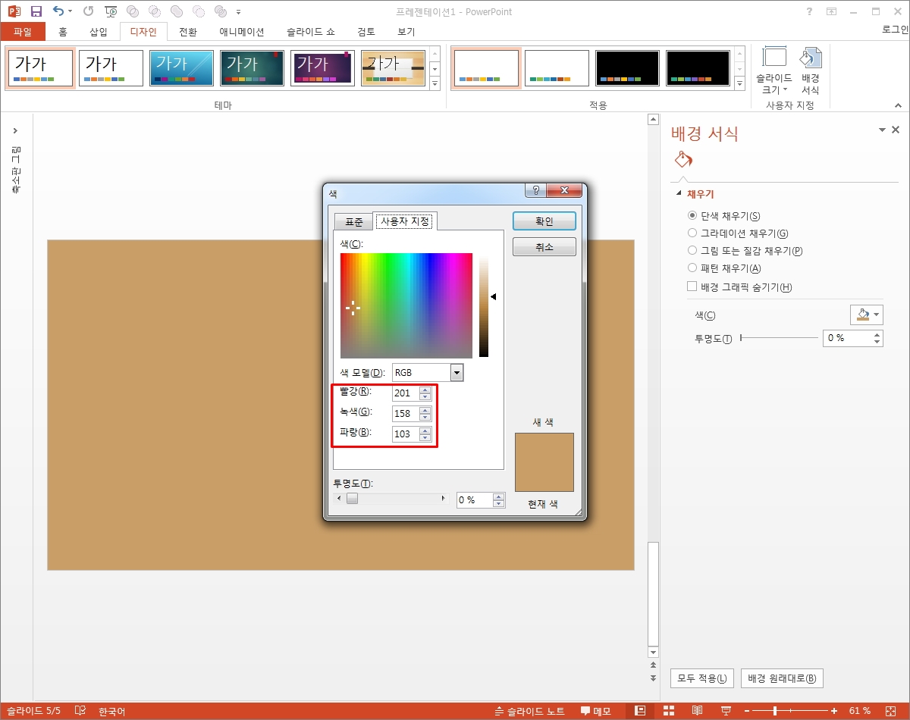Select 단색 채우기 radio button
The width and height of the screenshot is (910, 720).
tap(692, 216)
